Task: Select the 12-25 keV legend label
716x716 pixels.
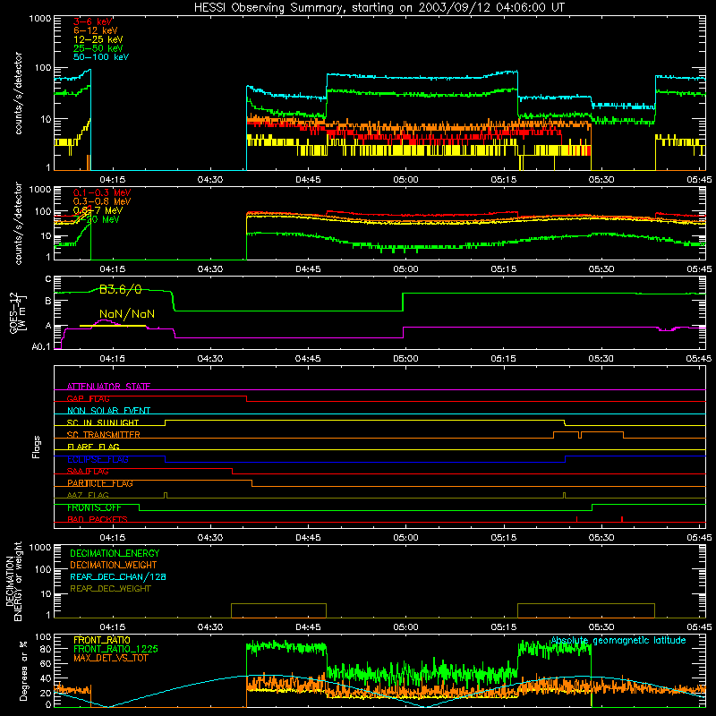Action: tap(98, 39)
